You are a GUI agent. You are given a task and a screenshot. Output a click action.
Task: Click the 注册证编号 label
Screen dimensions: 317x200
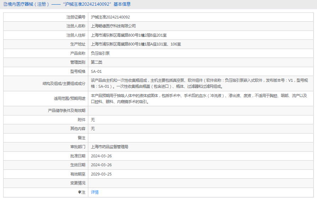point(76,17)
